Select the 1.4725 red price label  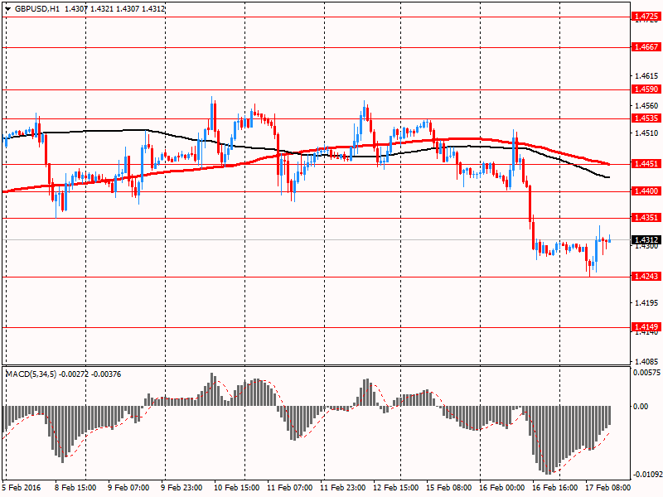(645, 17)
